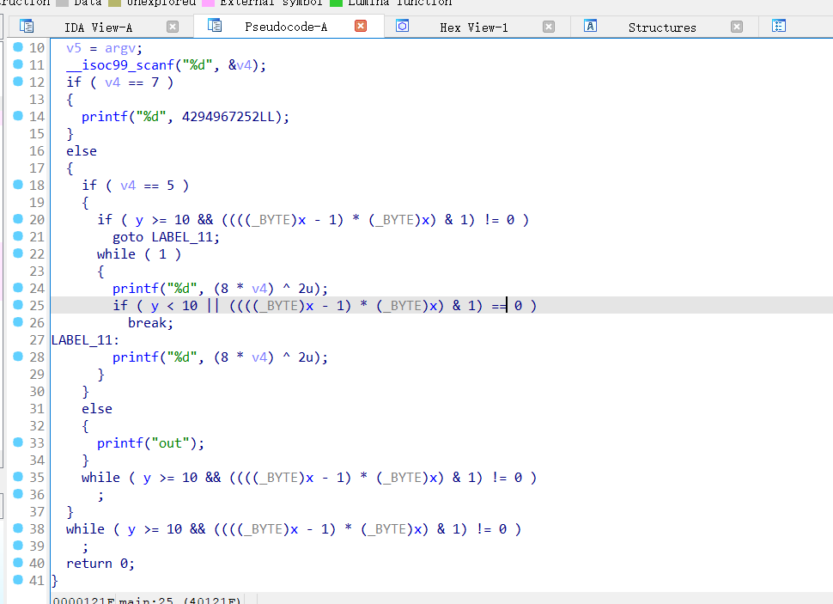Click the IDA View-A tab icon
Viewport: 833px width, 604px height.
tap(27, 26)
